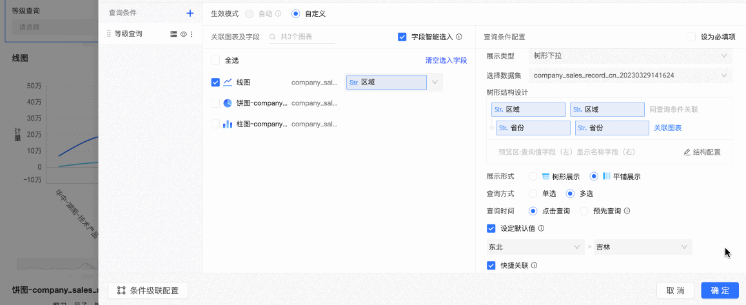Click the info icon next to 自动

point(279,14)
